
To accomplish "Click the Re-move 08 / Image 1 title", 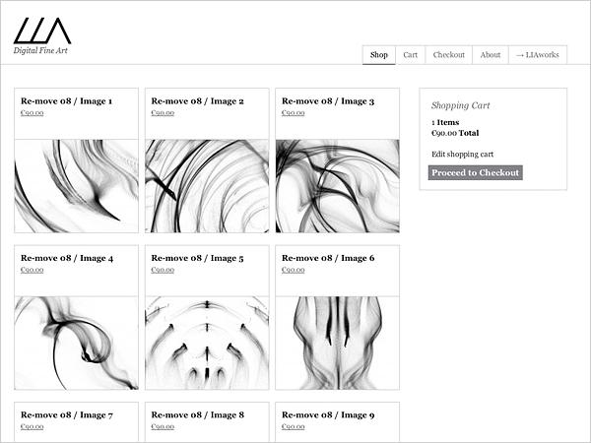I will point(66,101).
